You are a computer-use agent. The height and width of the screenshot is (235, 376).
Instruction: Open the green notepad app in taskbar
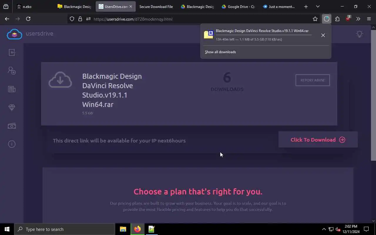click(x=152, y=229)
